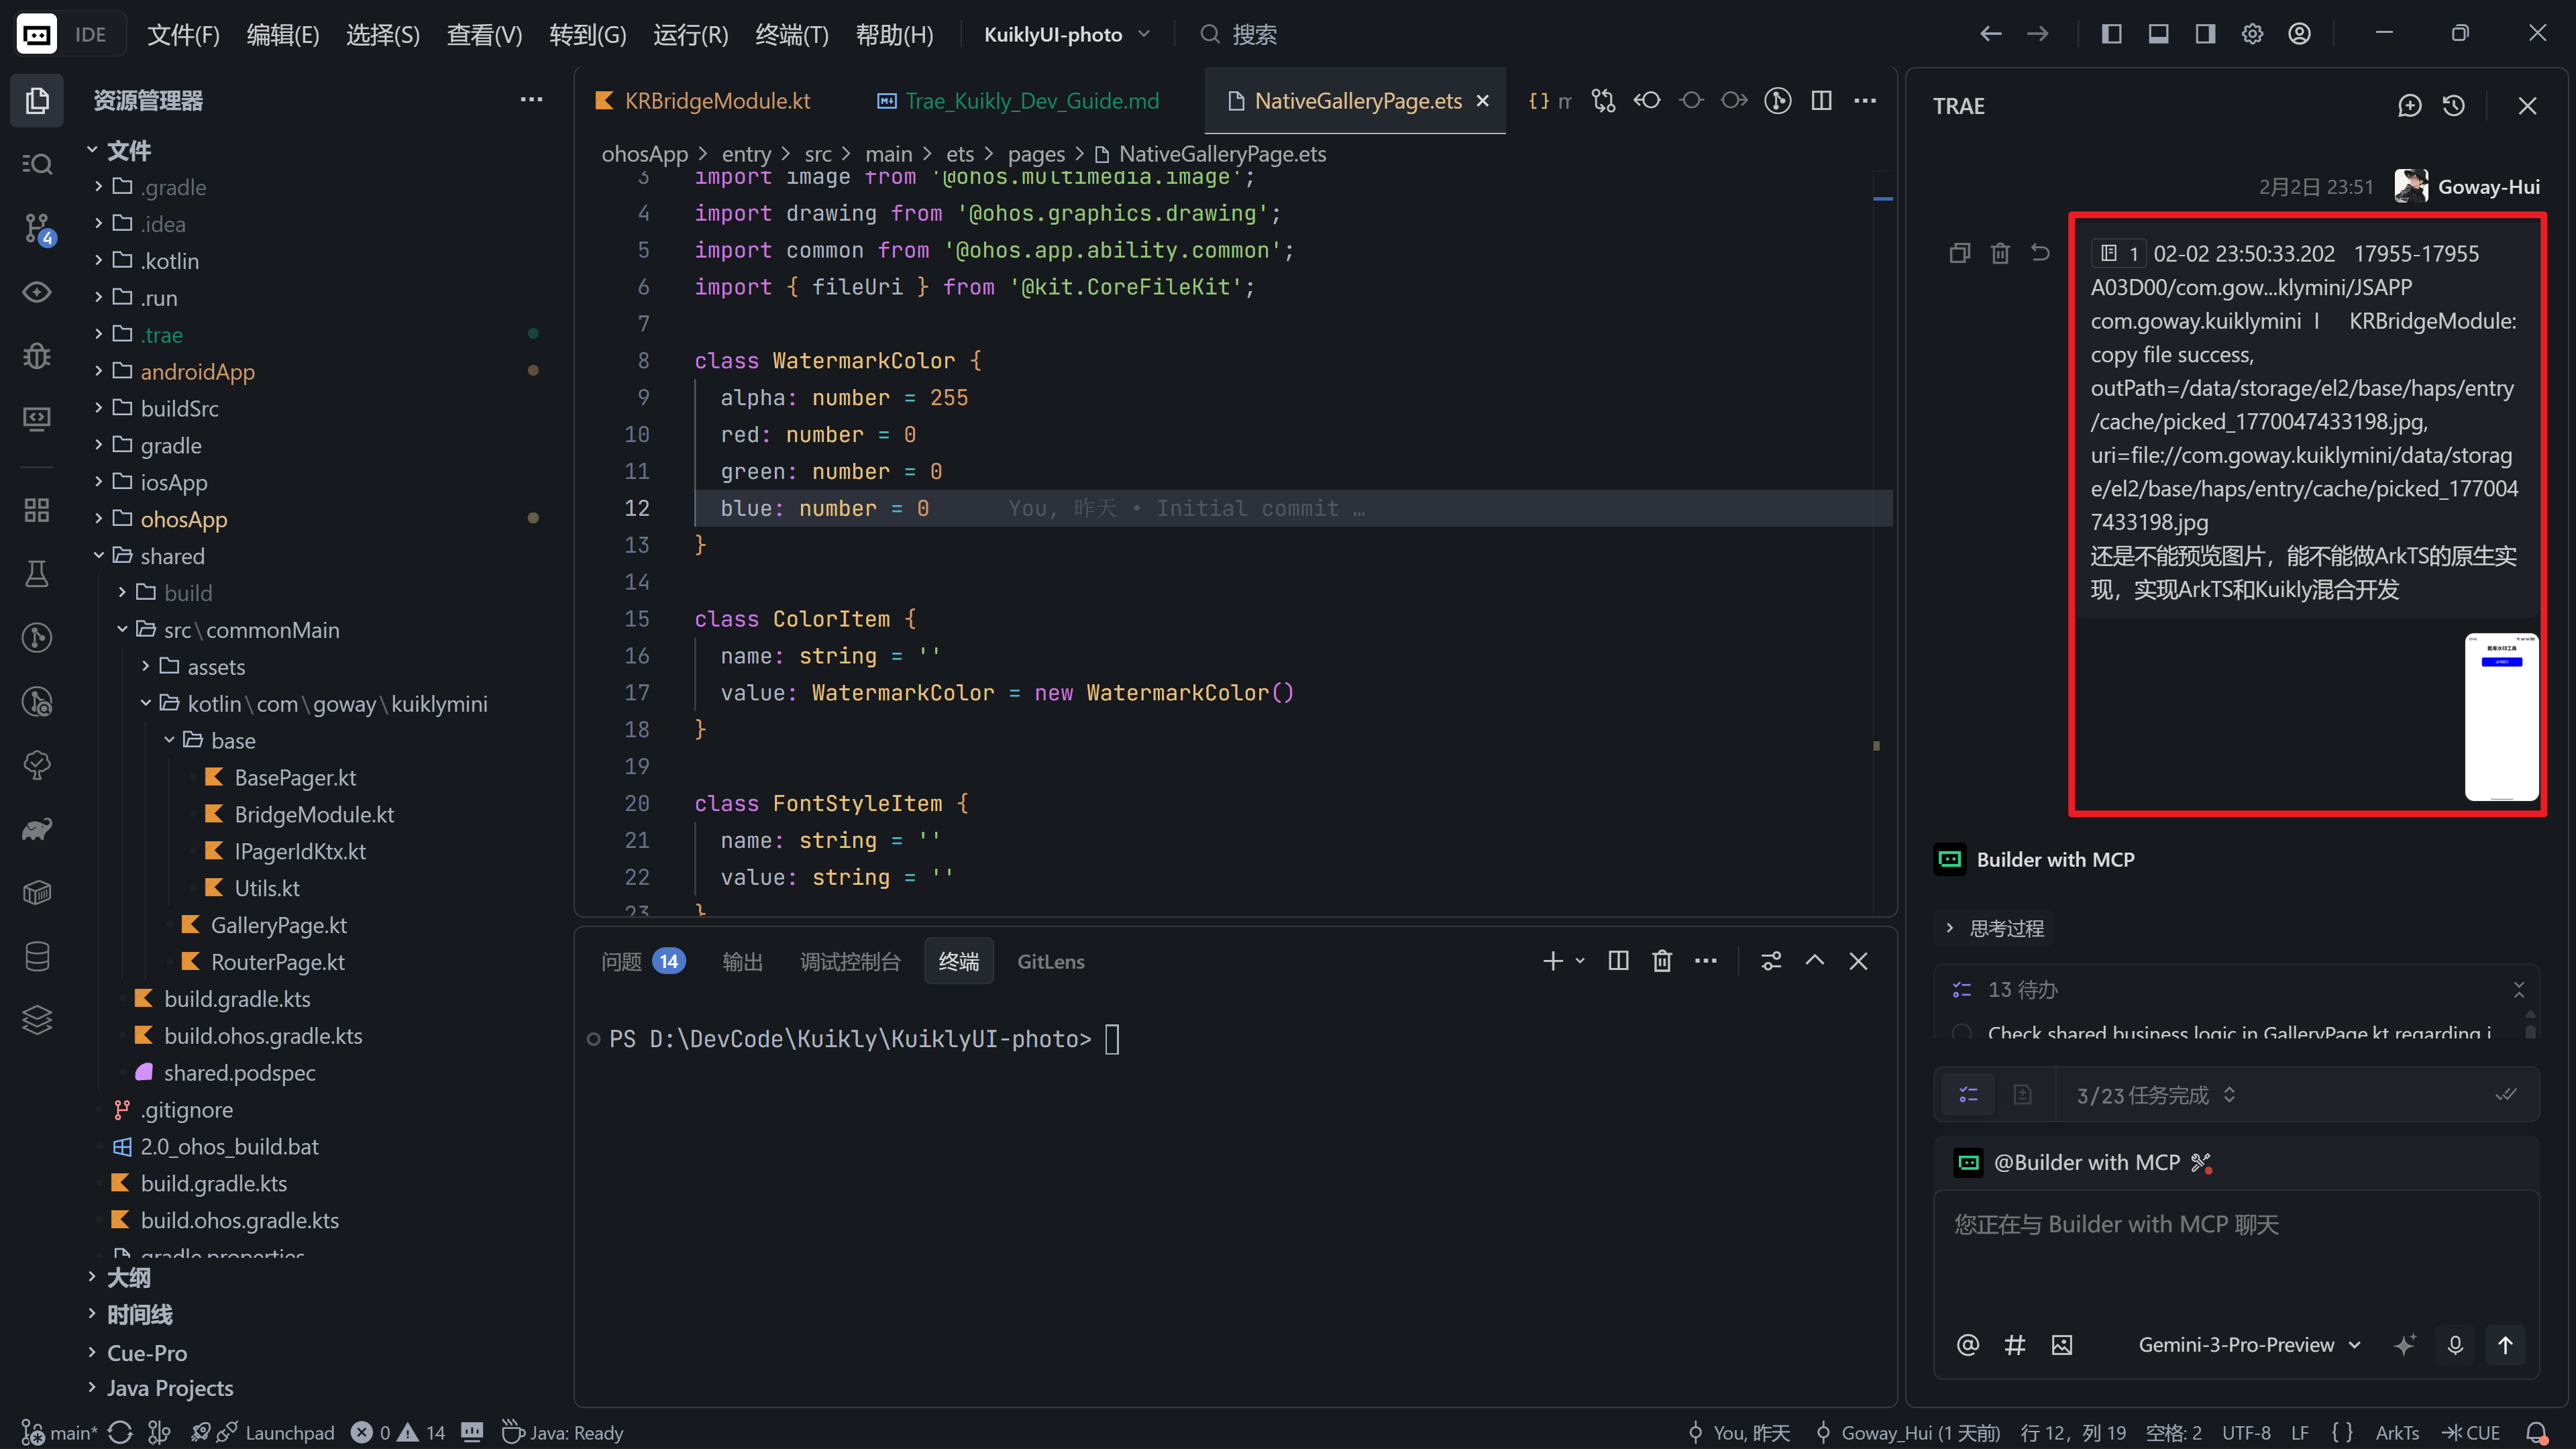Click the split editor icon in editor toolbar
The image size is (2576, 1449).
[1821, 101]
